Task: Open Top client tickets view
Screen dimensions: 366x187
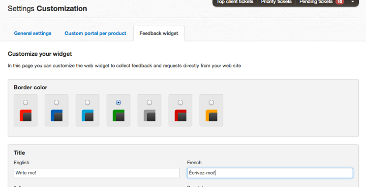Action: (235, 2)
